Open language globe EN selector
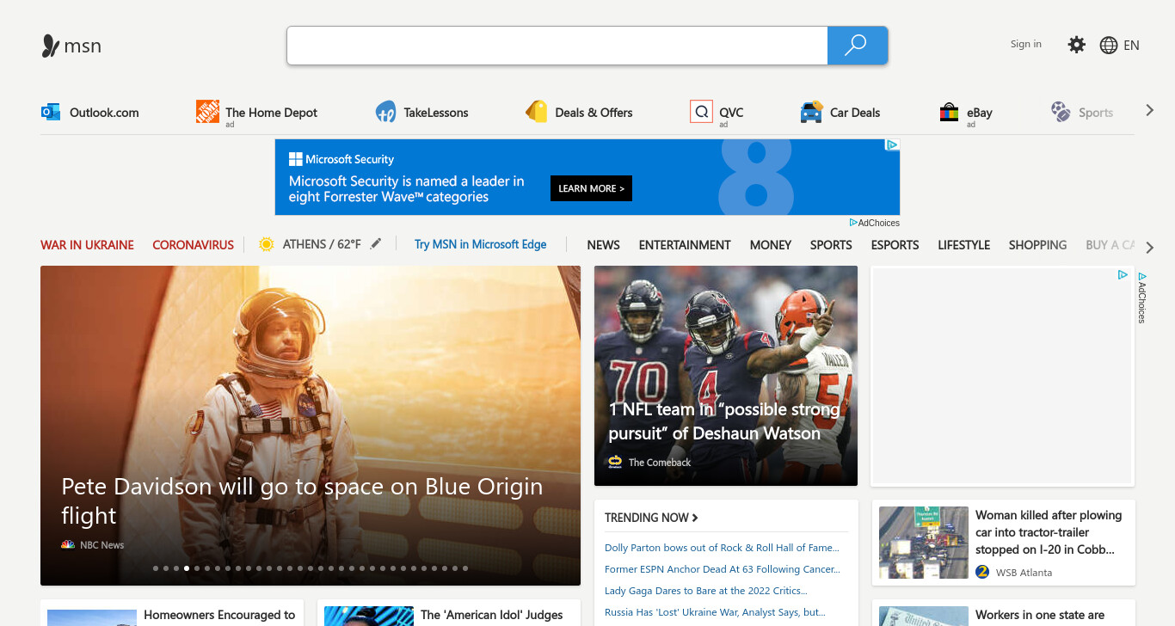This screenshot has width=1175, height=626. coord(1119,46)
